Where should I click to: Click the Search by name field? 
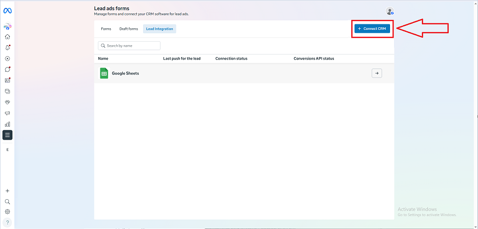click(x=129, y=46)
